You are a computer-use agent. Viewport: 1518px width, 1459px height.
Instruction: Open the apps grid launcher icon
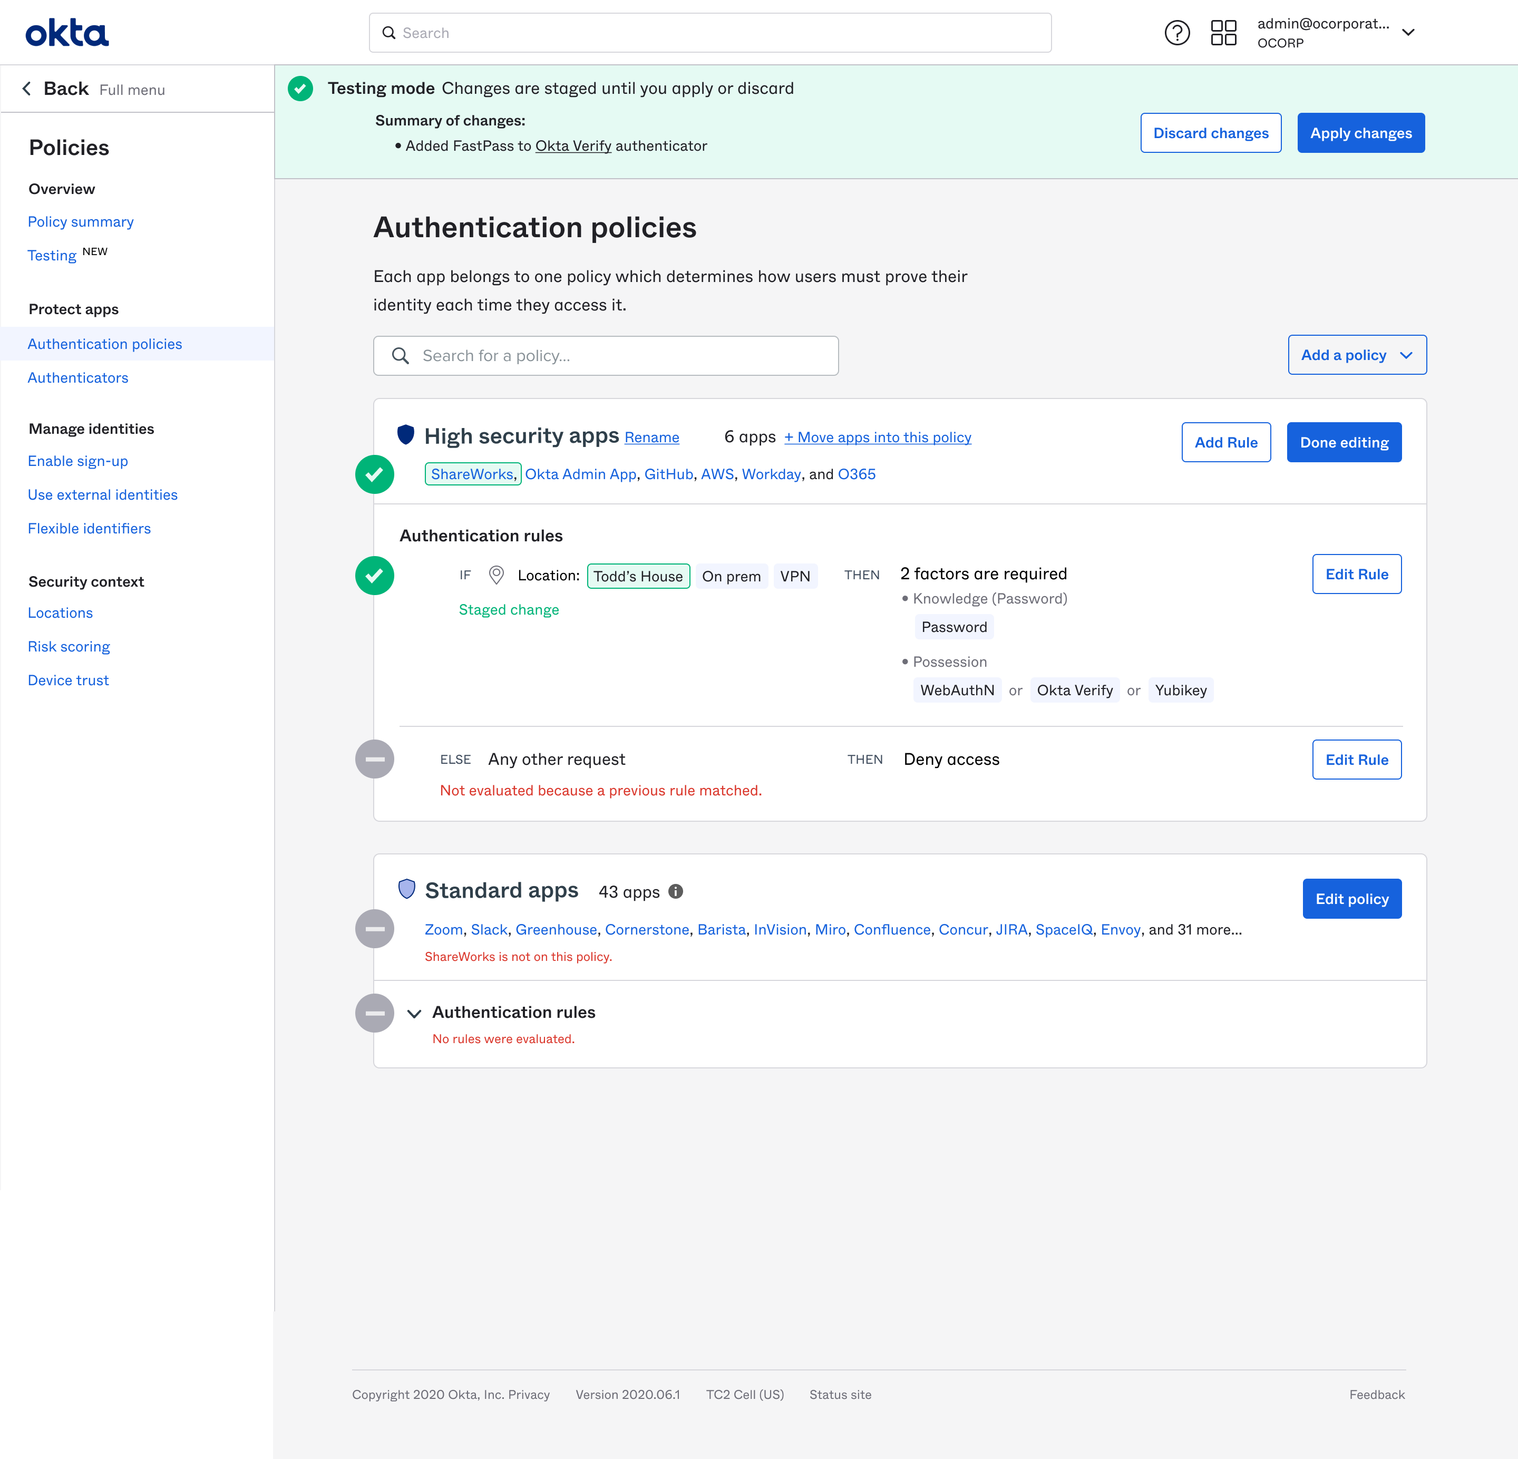1224,33
